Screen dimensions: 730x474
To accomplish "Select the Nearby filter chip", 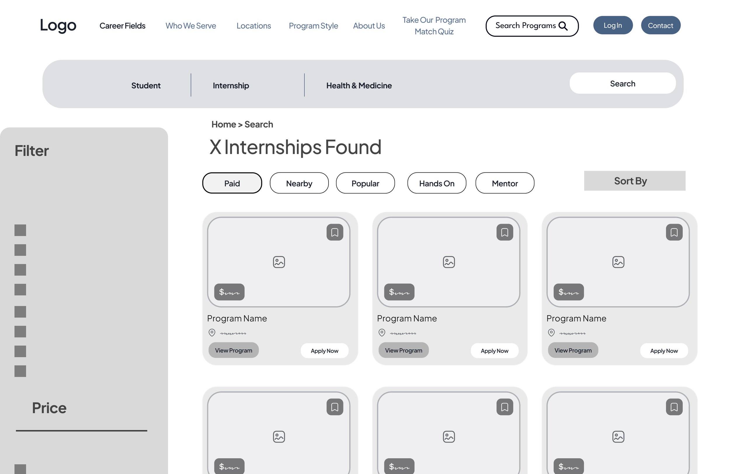I will click(x=299, y=183).
